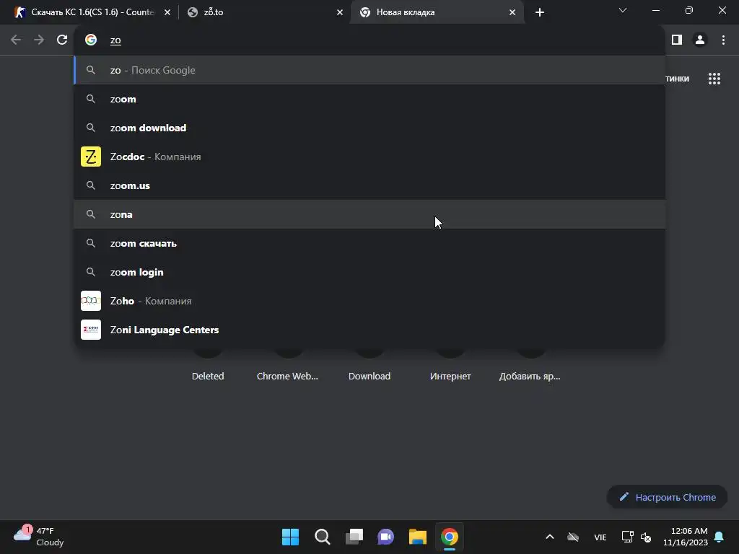This screenshot has width=739, height=554.
Task: Choose 'zoom скачать' suggestion
Action: [369, 243]
